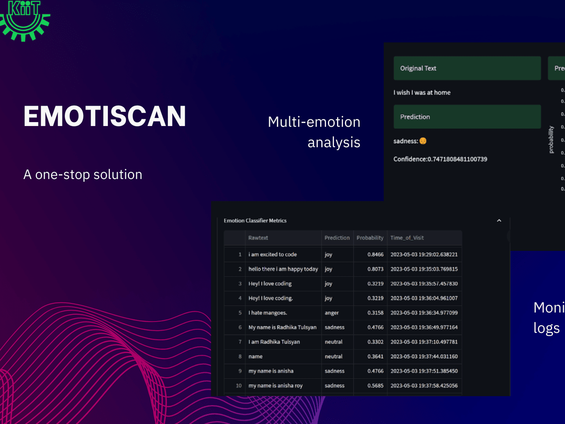
Task: Click the EMOTISCAN title
Action: tap(105, 116)
